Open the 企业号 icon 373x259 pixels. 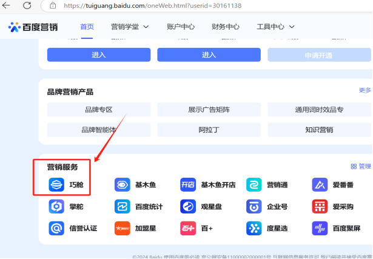click(254, 206)
